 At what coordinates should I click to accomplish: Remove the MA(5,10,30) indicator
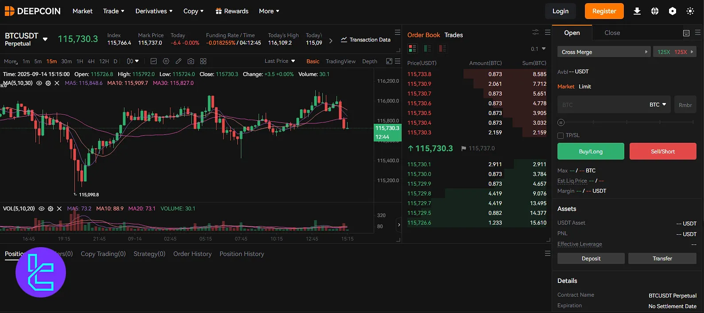[57, 83]
